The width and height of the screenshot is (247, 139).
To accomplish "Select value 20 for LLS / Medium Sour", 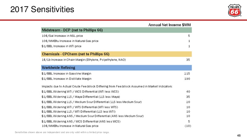I will (188, 102).
